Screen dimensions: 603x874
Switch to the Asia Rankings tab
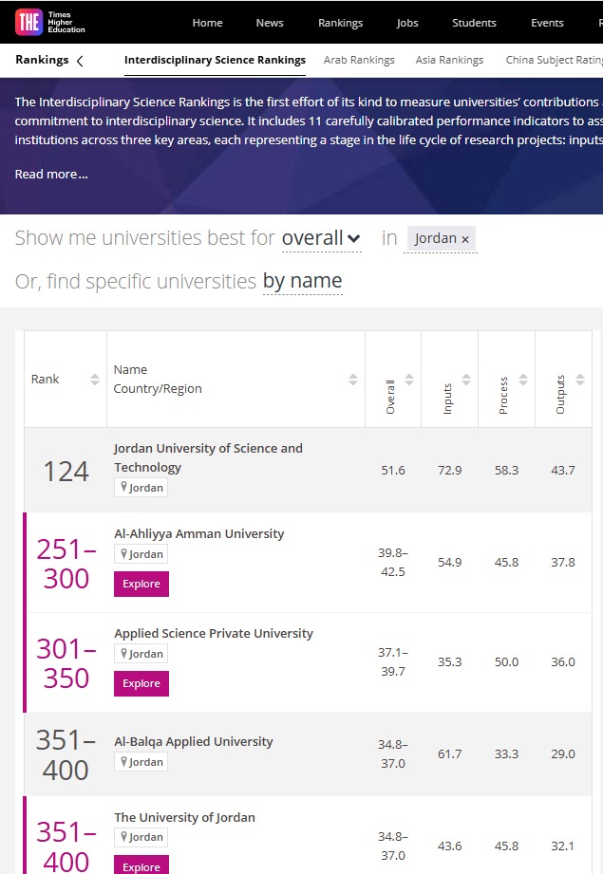point(449,60)
